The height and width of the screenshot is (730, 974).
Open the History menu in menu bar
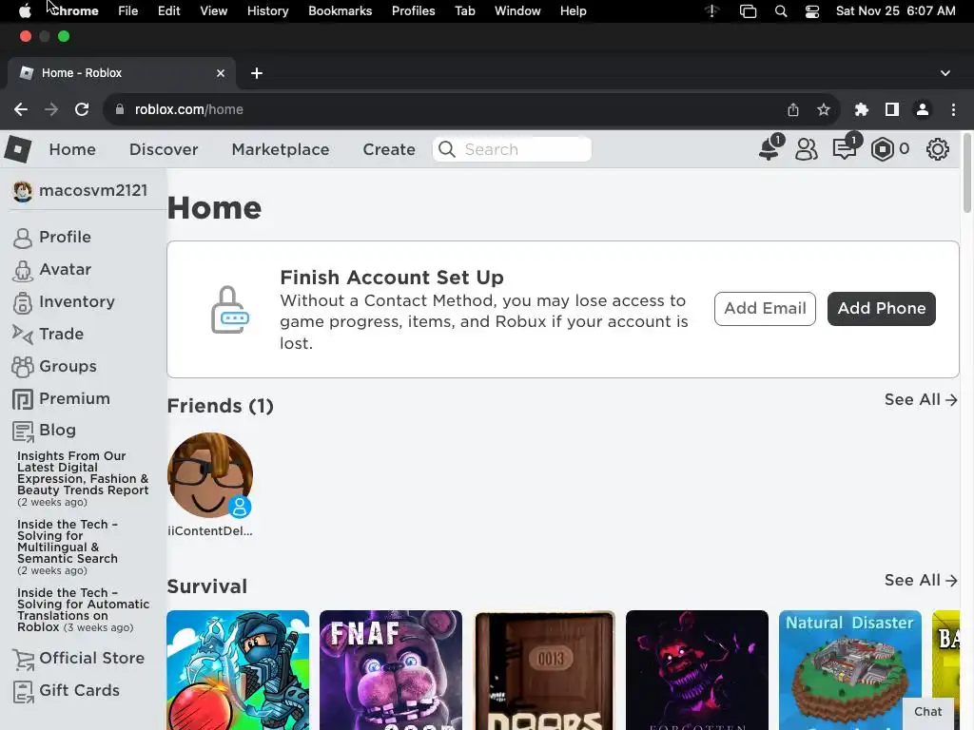(267, 11)
